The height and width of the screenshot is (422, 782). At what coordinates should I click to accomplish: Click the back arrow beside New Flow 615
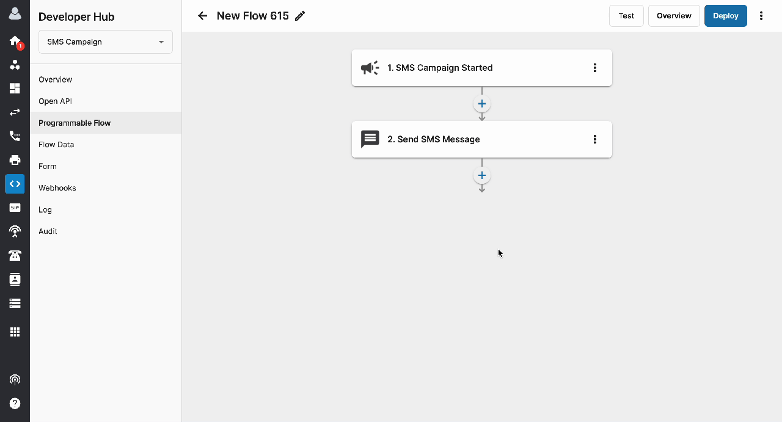[203, 16]
